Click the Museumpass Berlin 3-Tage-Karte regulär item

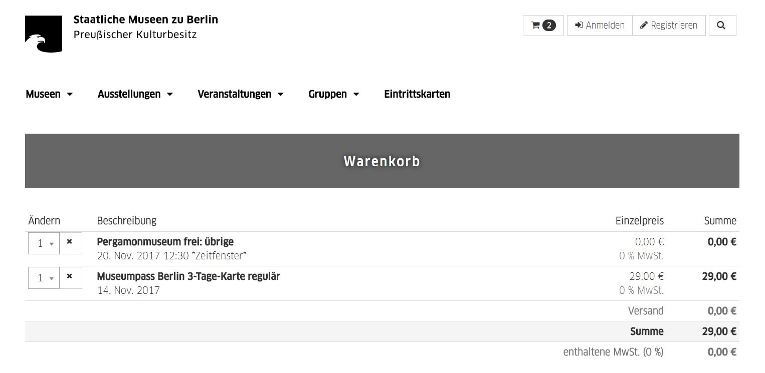(x=188, y=276)
